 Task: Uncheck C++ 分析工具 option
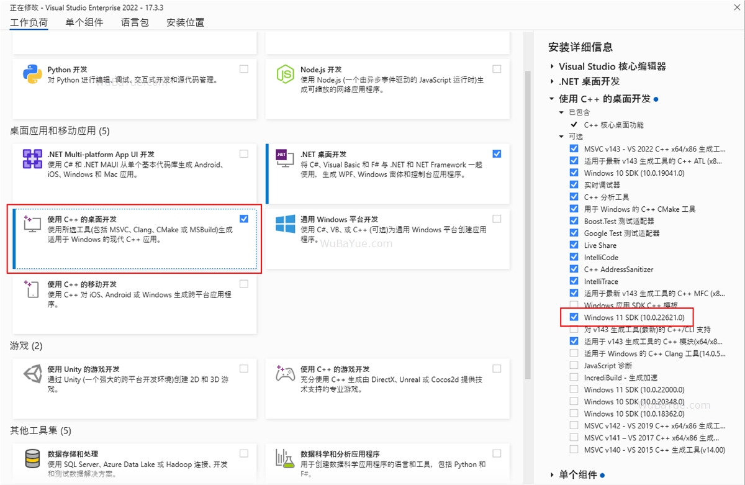pos(574,197)
